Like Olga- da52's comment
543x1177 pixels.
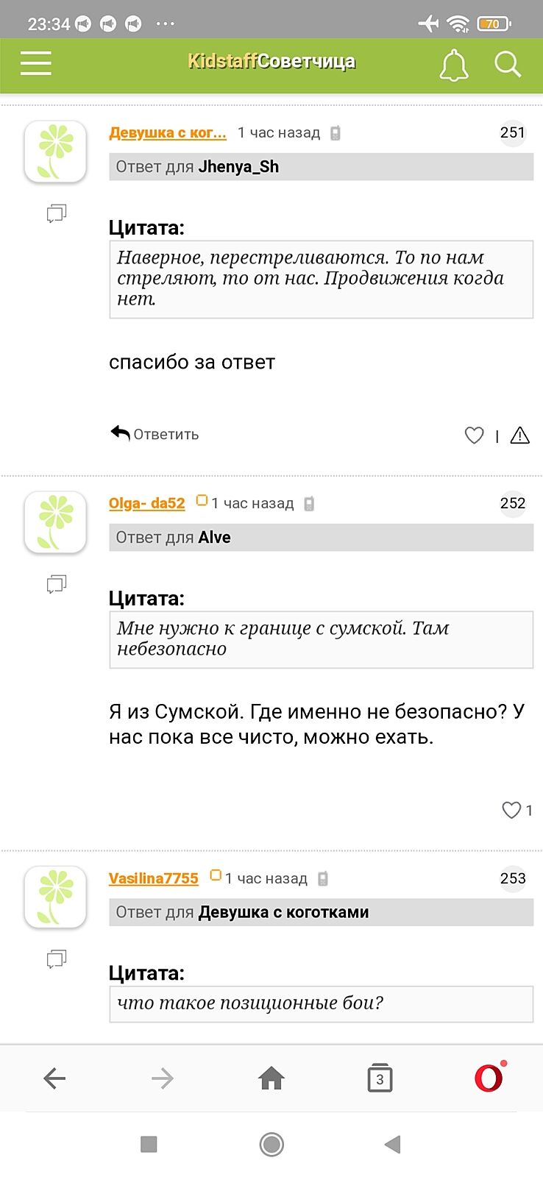click(x=511, y=810)
